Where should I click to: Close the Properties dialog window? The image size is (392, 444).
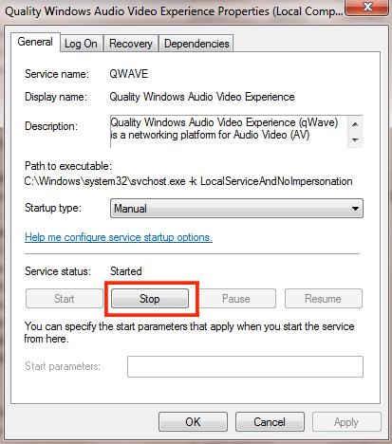pos(366,7)
